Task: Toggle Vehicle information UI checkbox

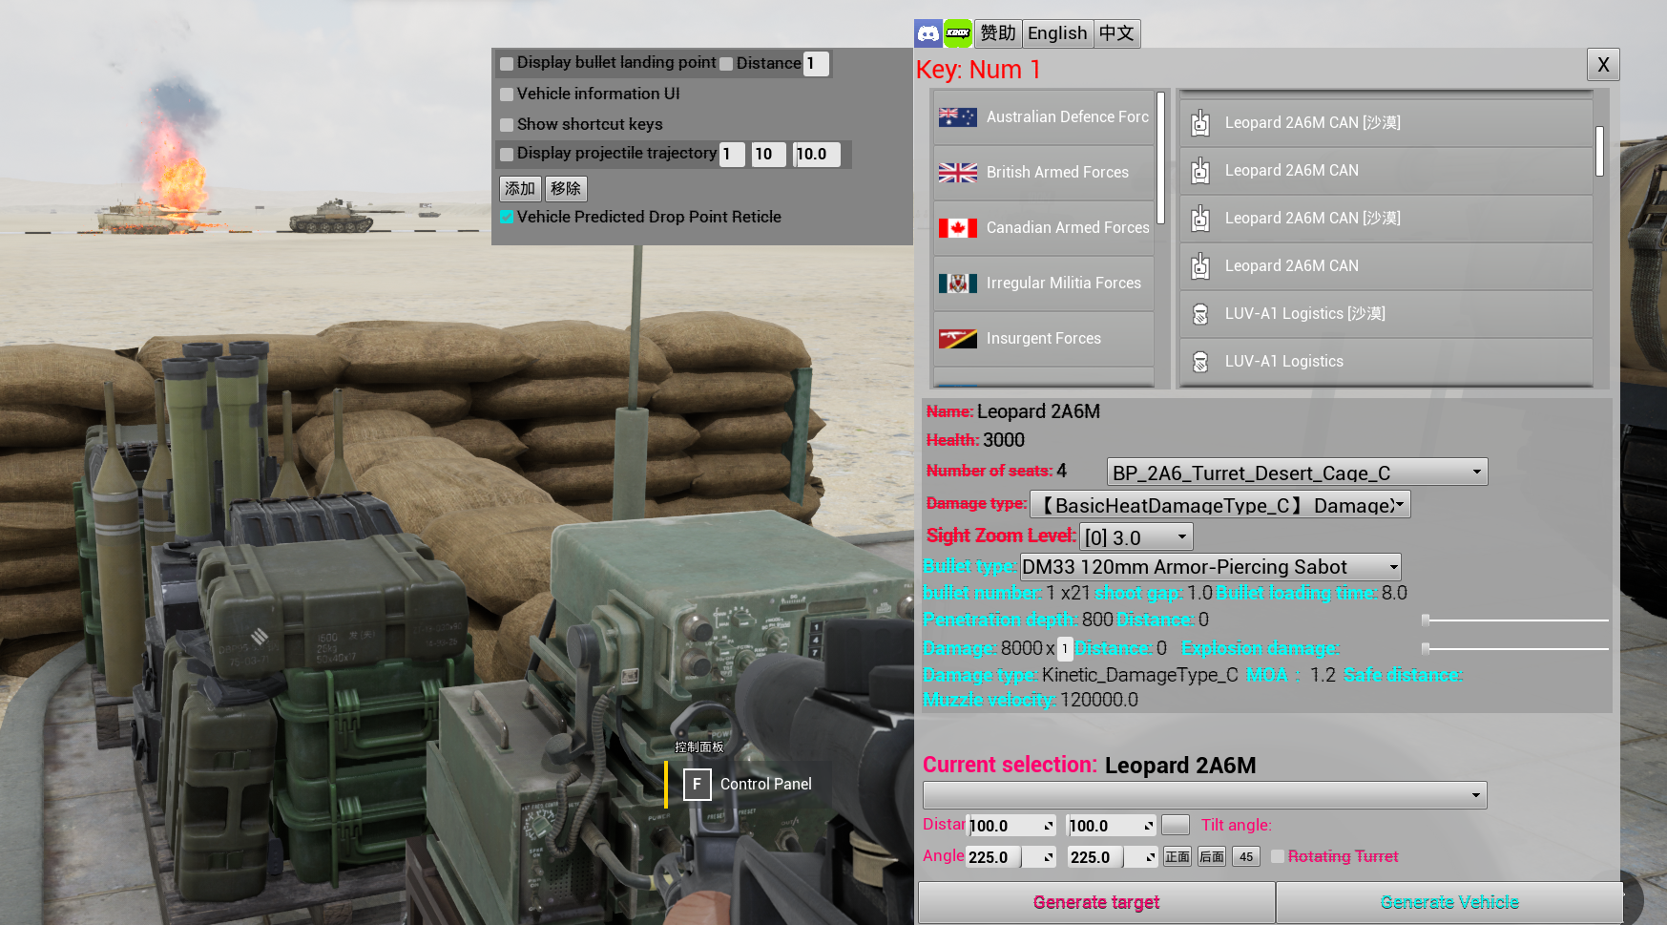Action: pos(508,95)
